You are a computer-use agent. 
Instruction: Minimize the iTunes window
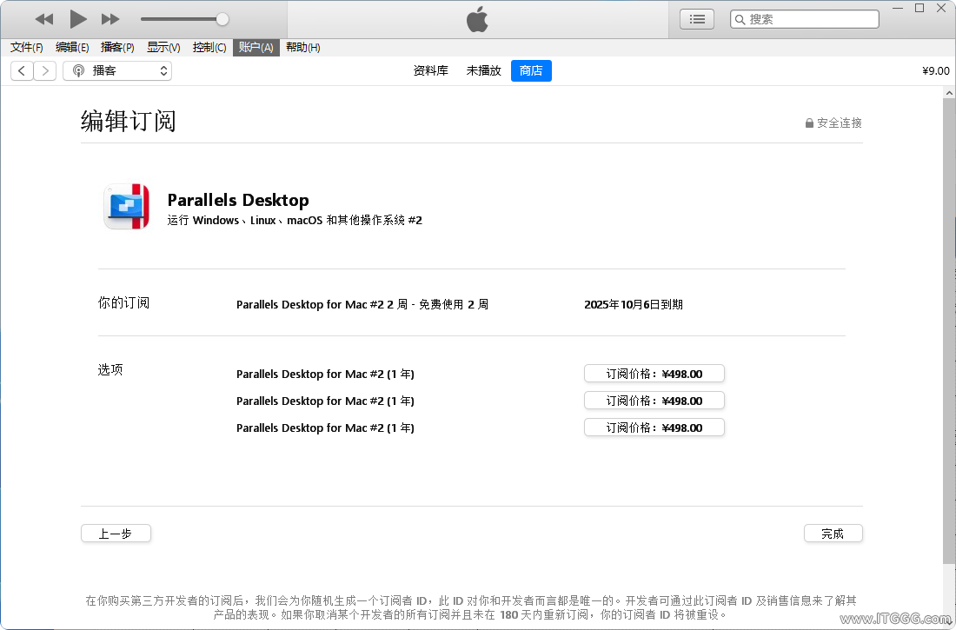(898, 8)
